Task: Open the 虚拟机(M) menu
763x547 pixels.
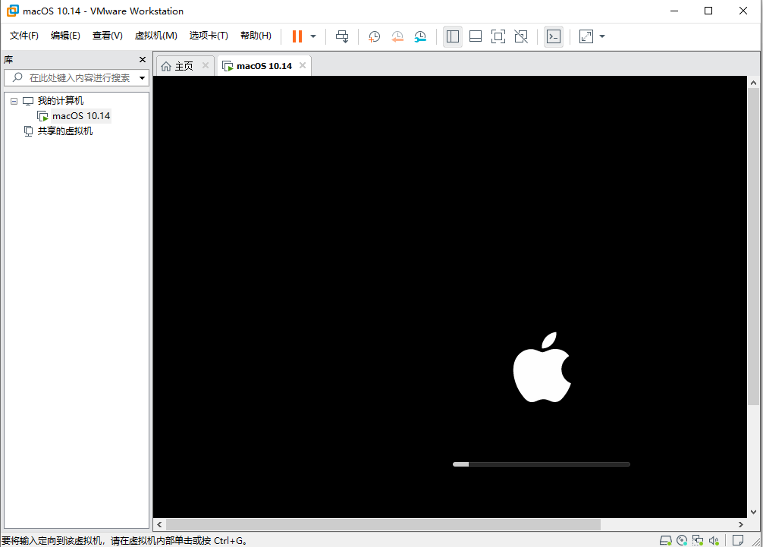Action: [155, 36]
